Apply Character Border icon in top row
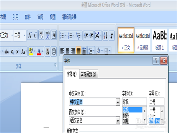 (x=54, y=35)
